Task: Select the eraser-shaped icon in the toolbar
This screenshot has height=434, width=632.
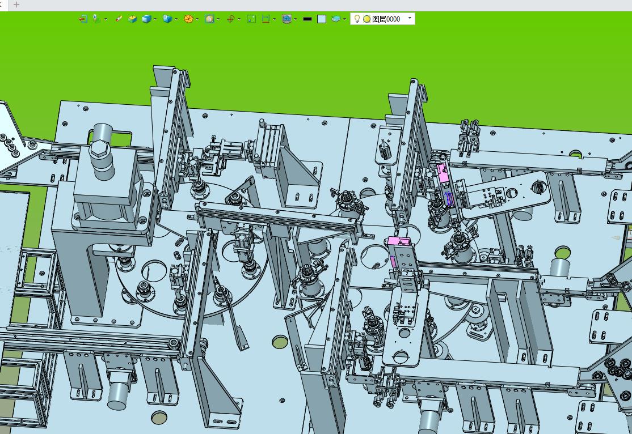Action: pyautogui.click(x=119, y=19)
